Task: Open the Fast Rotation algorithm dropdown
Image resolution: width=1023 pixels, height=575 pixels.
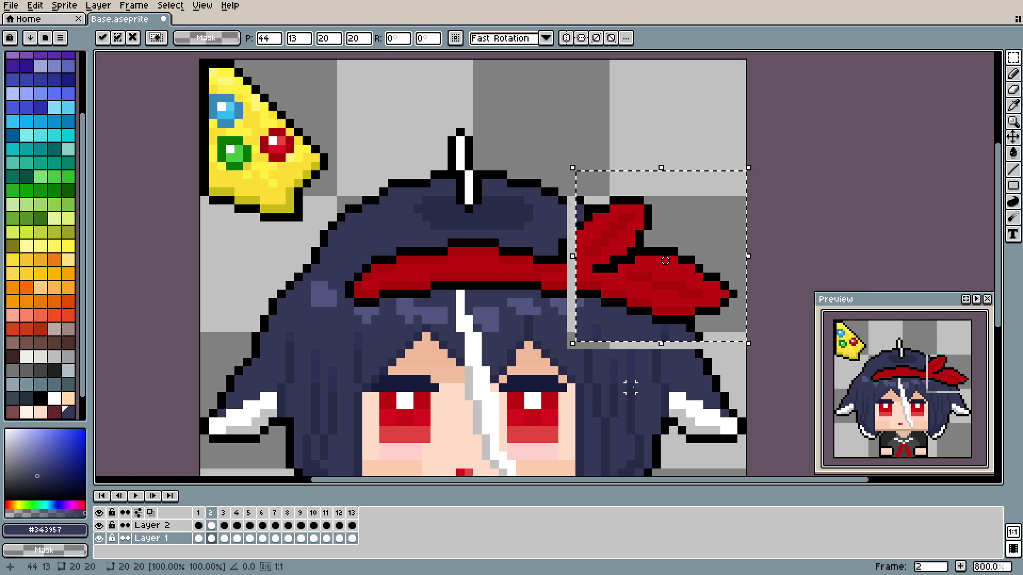Action: point(546,38)
